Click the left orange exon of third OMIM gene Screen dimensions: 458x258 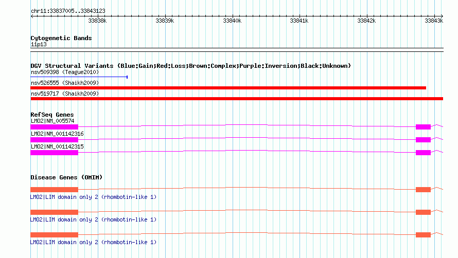(x=55, y=235)
